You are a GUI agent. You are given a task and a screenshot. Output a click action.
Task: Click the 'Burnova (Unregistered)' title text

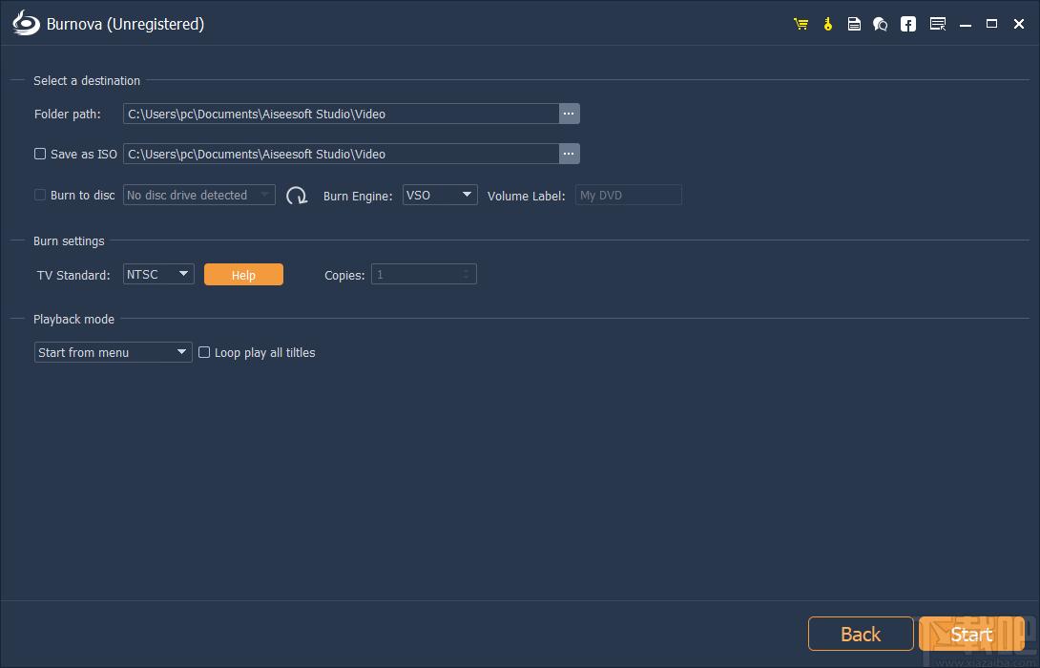pyautogui.click(x=125, y=24)
